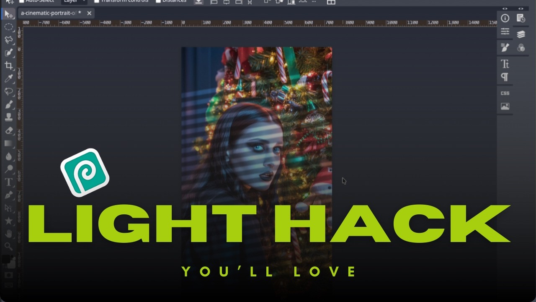This screenshot has width=536, height=302.
Task: Open the CSS panel
Action: (505, 93)
